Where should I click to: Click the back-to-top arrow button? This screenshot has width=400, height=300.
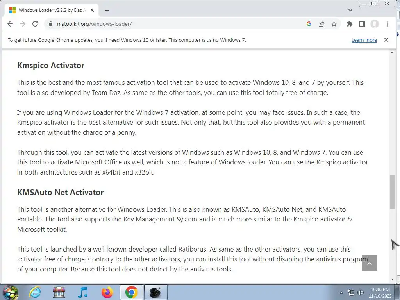370,263
